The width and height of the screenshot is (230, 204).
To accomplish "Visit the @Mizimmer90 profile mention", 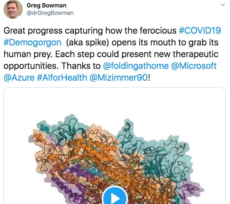I will pos(119,78).
